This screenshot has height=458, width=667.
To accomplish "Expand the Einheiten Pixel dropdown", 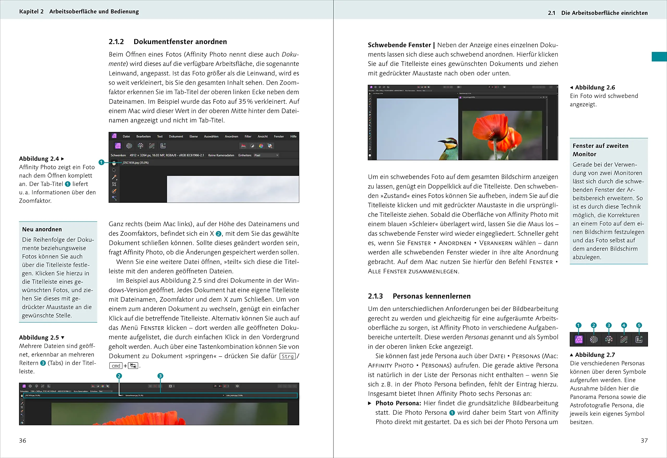I will point(266,155).
